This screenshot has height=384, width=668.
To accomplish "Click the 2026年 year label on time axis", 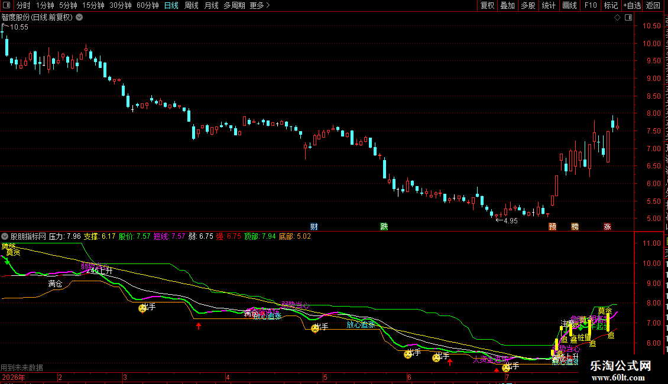I will coord(13,378).
